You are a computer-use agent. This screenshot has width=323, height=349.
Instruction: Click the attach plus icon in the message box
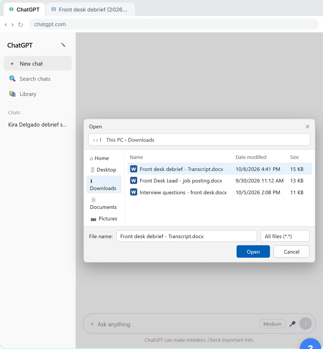pos(92,324)
